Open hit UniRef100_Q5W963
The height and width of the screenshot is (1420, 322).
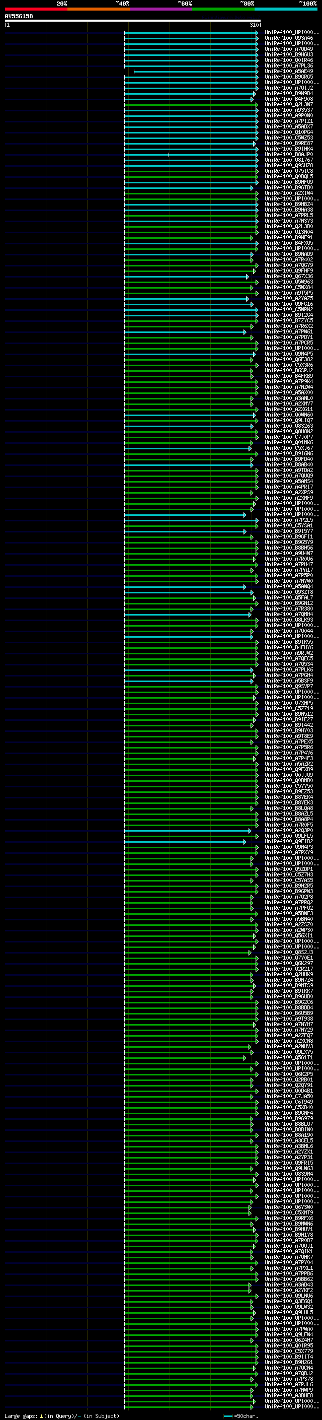point(289,282)
